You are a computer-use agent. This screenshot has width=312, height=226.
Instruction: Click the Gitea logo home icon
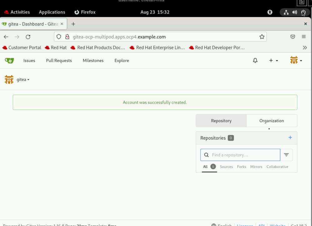(x=9, y=61)
